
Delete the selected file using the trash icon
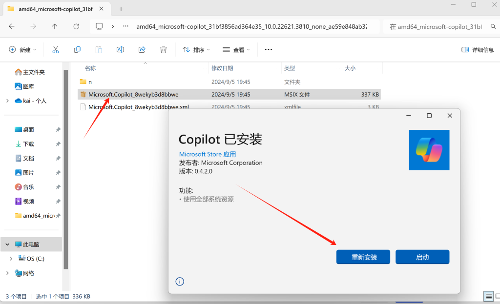pyautogui.click(x=163, y=49)
